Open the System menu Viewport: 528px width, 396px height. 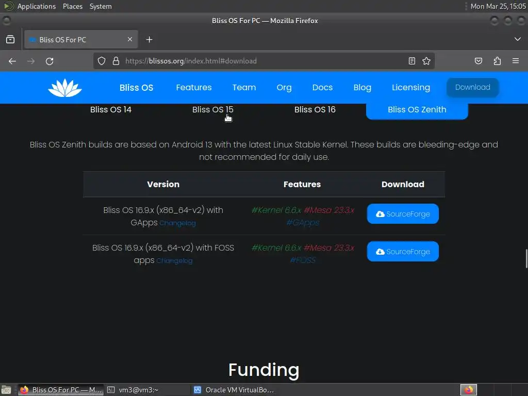(101, 6)
